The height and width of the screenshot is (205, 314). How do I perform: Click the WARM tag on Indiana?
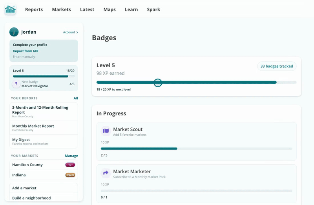(70, 175)
